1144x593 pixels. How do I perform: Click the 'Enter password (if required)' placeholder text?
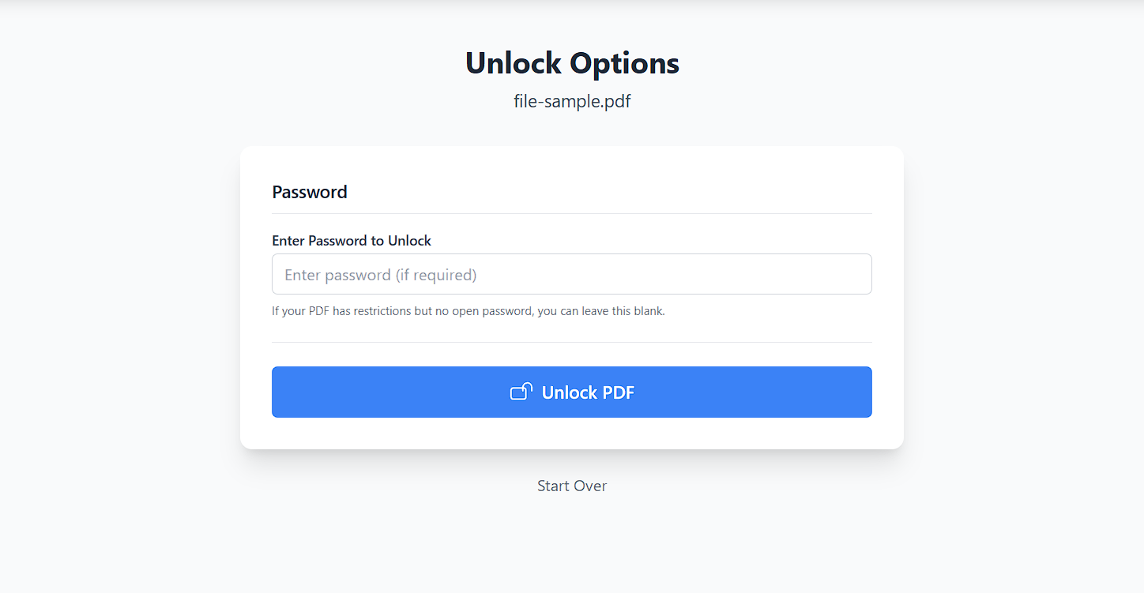click(x=381, y=275)
